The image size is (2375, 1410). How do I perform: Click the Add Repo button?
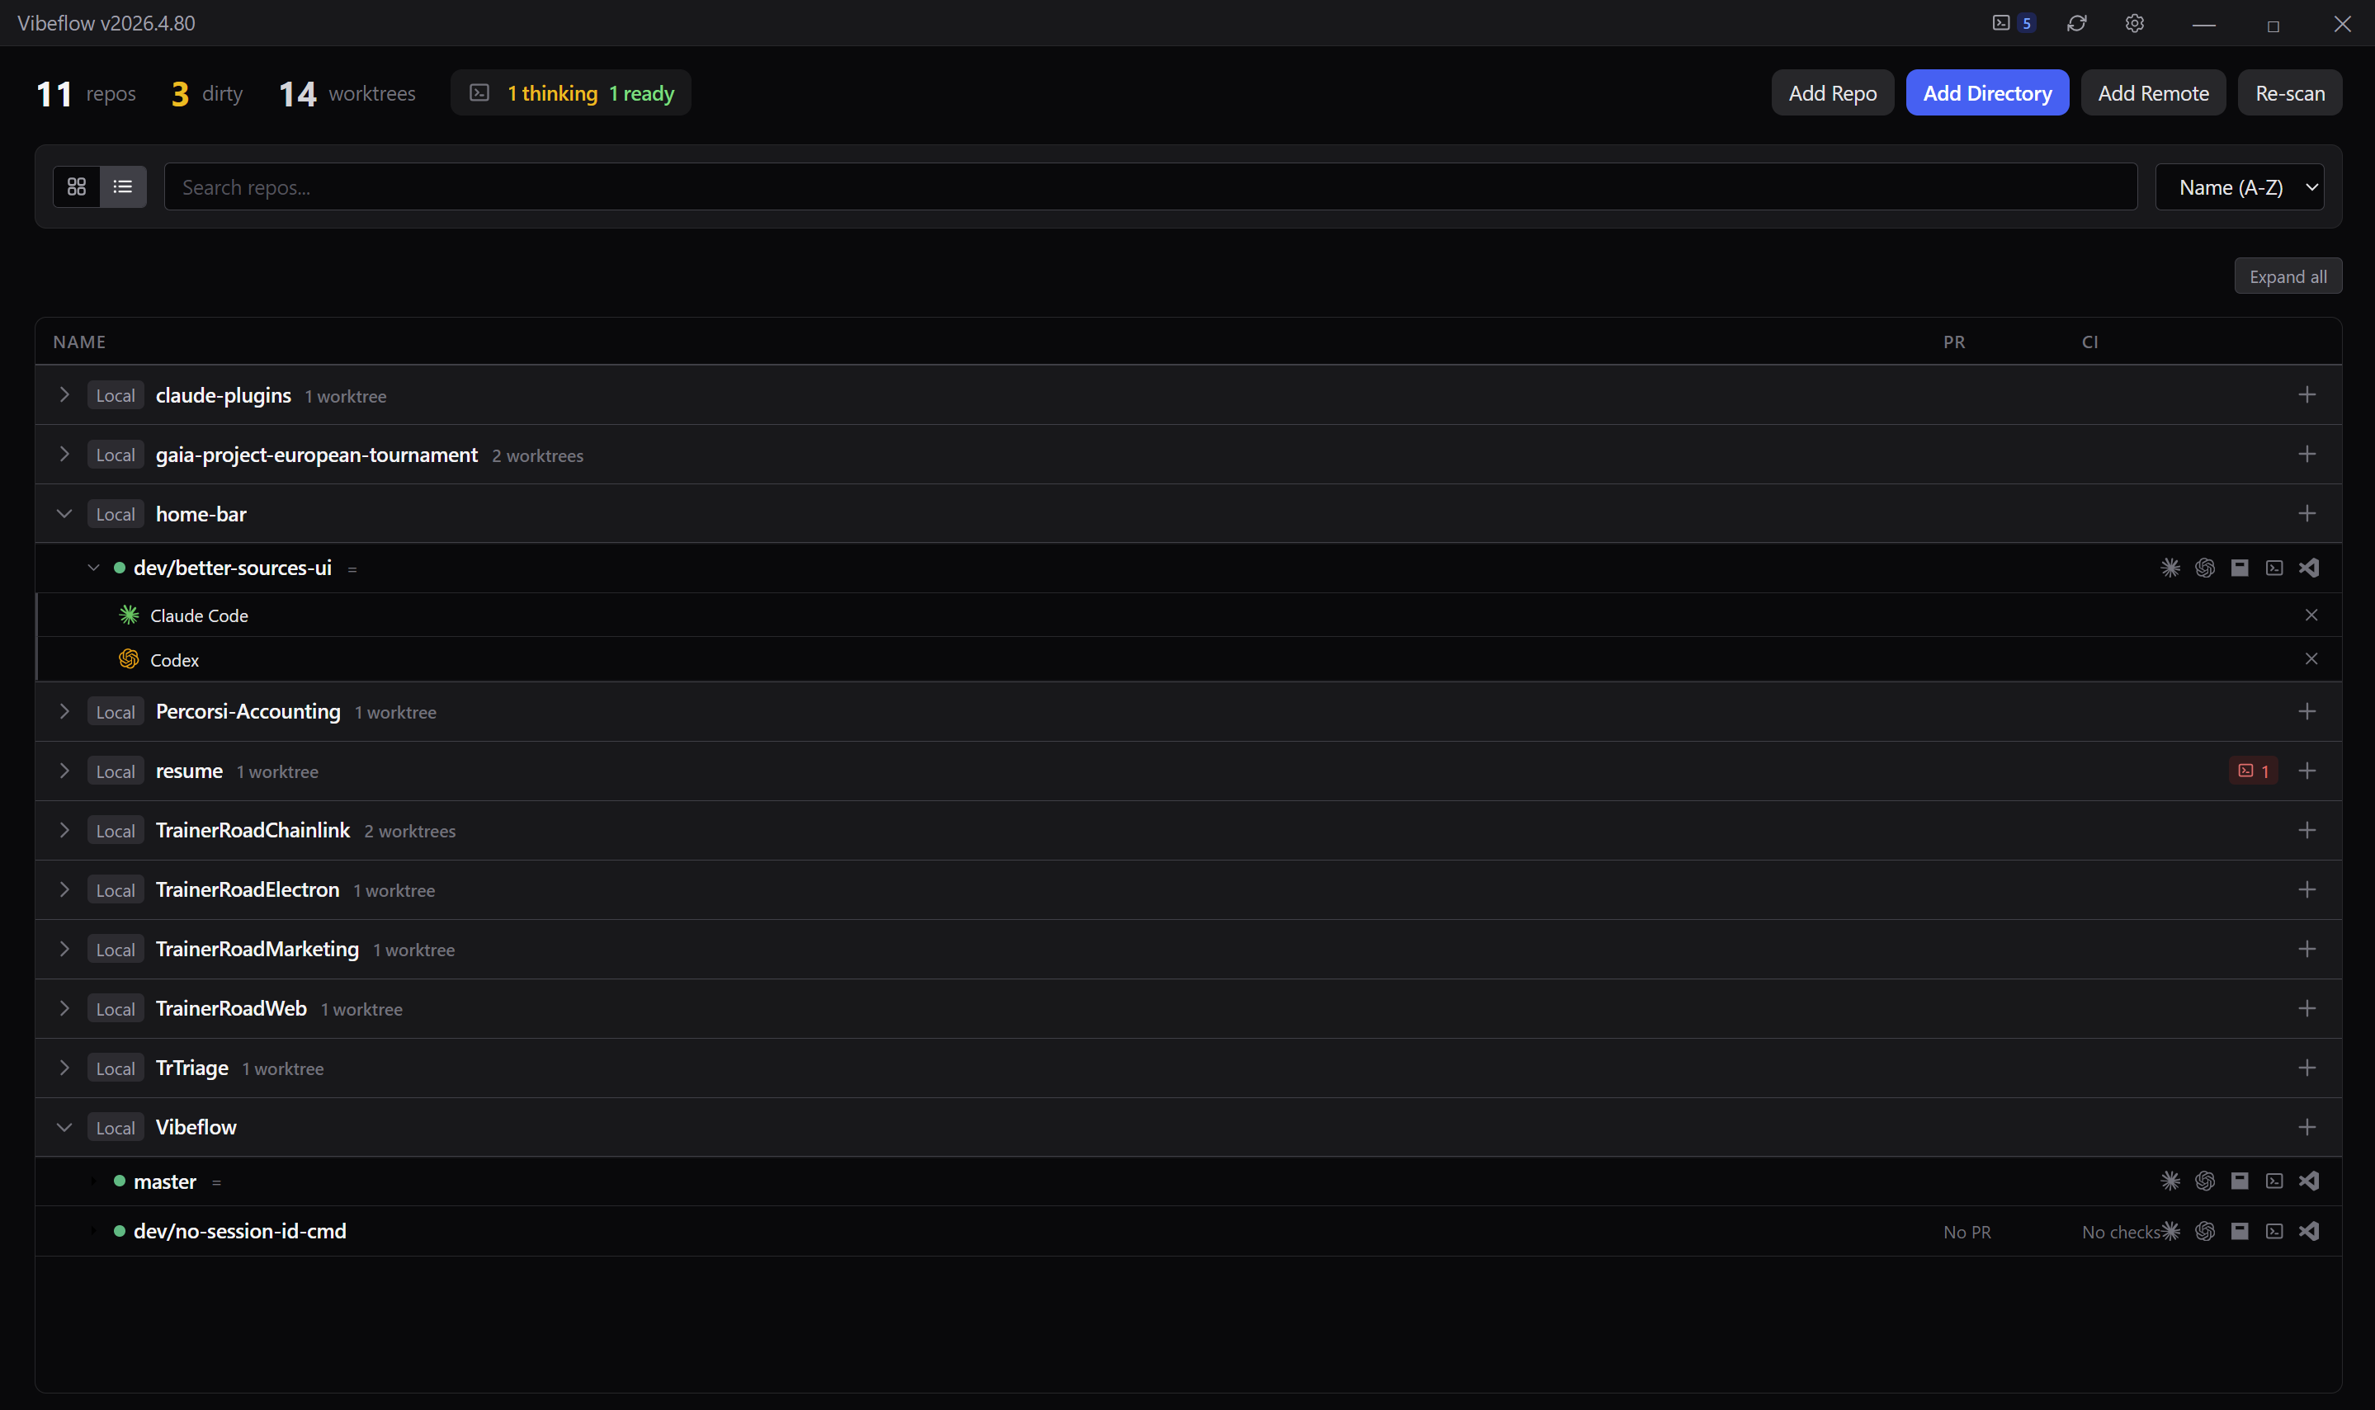click(1832, 93)
